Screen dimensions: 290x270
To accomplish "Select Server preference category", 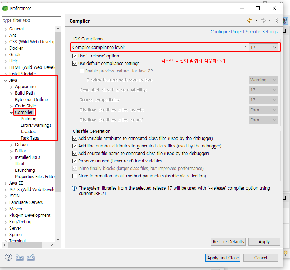I will click(x=15, y=228).
